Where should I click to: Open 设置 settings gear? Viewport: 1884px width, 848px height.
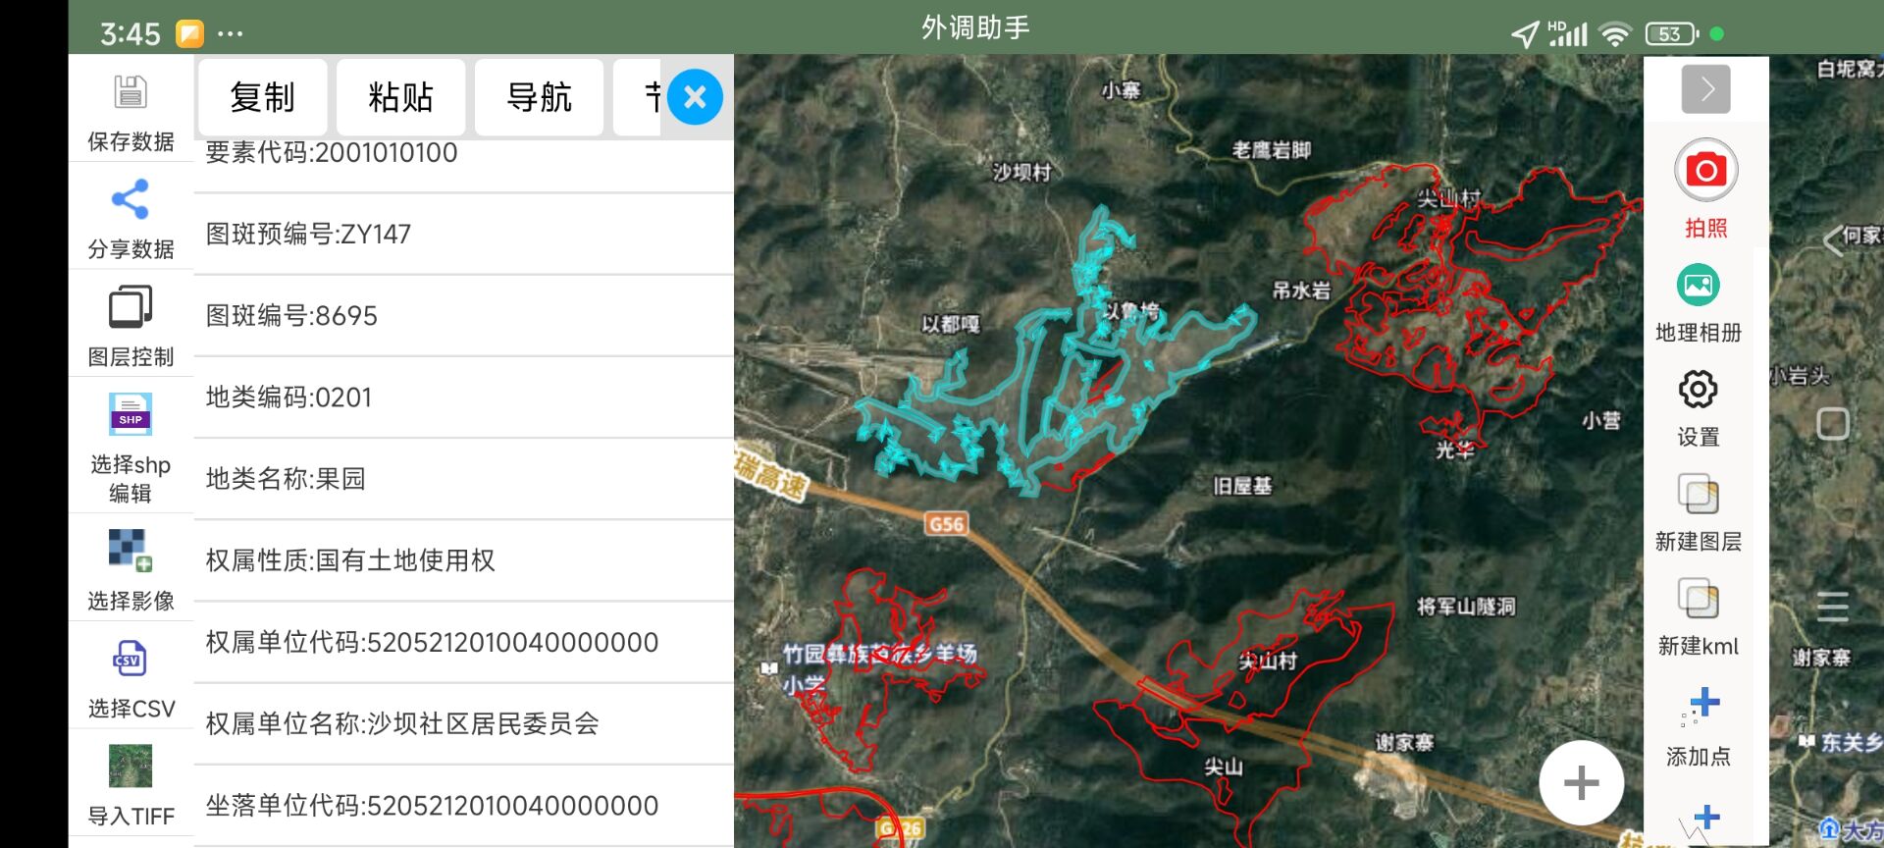[x=1699, y=408]
